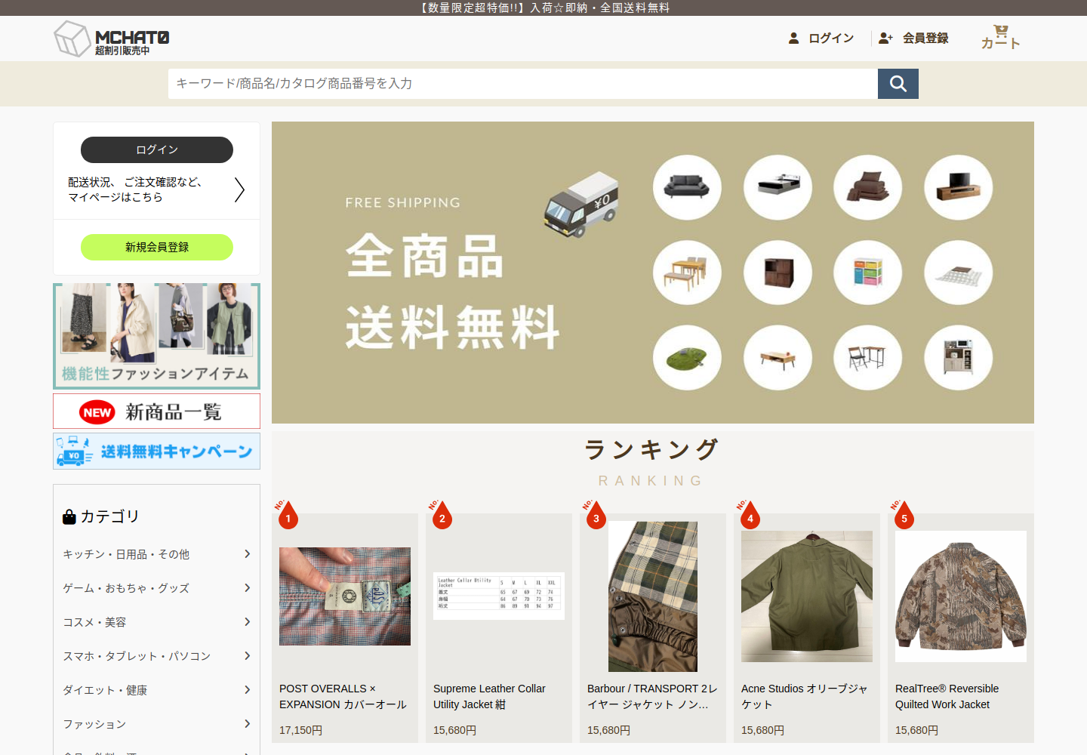Click the top announcement 全国送料無料 bar
Screen dimensions: 1087x755
[x=543, y=8]
